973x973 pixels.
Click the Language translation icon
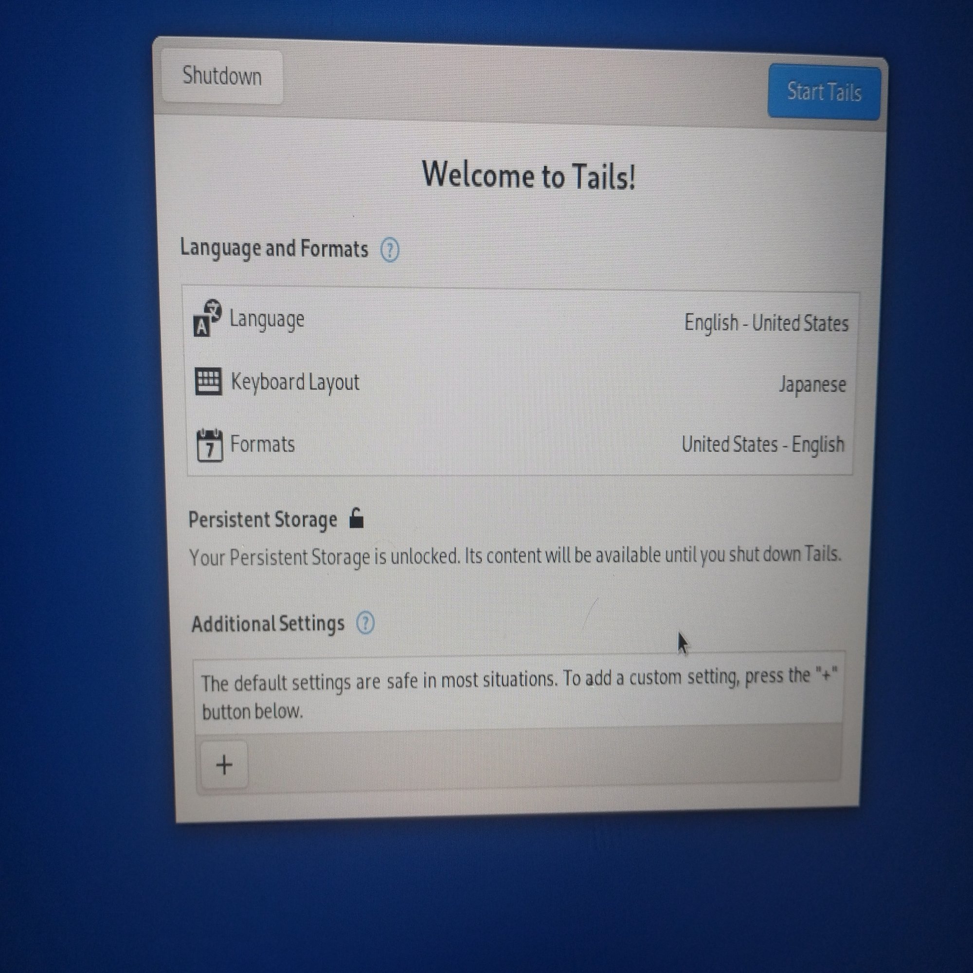coord(208,318)
